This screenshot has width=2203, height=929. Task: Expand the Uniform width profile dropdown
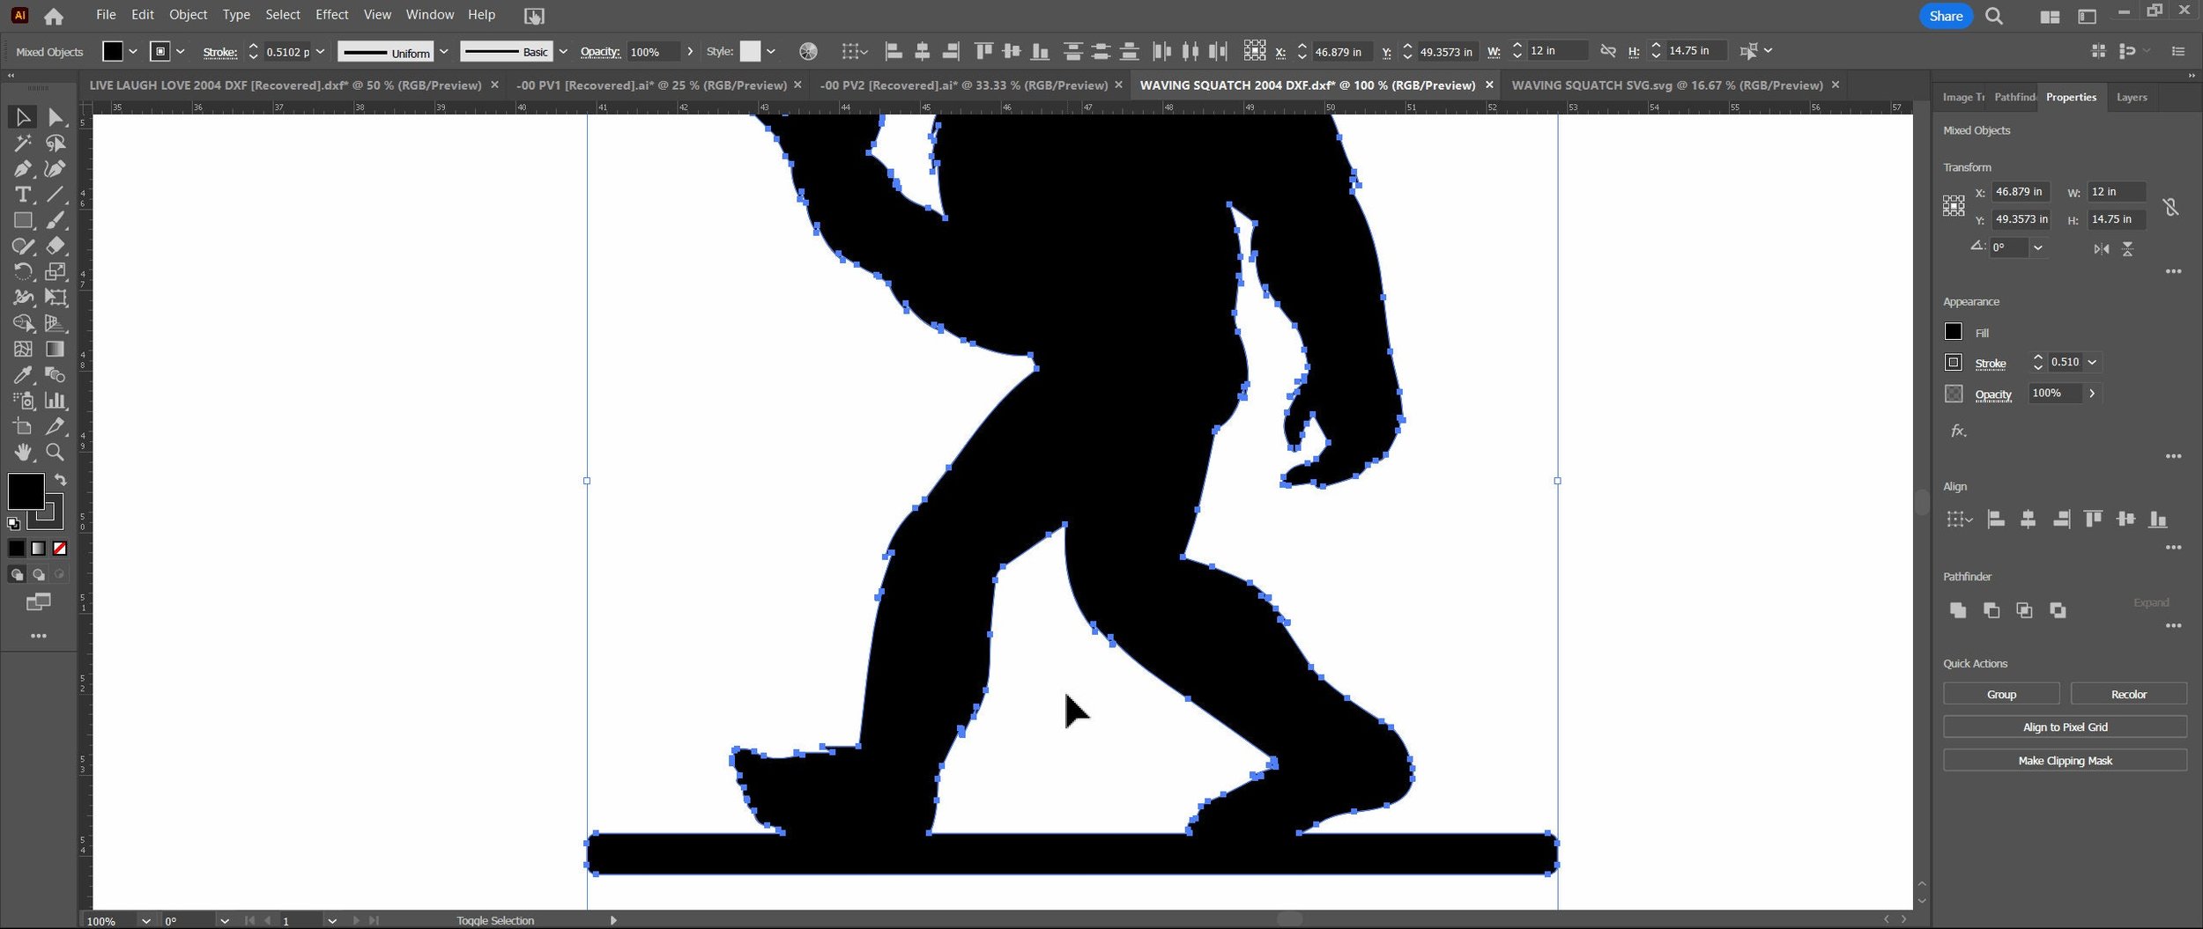[x=444, y=52]
